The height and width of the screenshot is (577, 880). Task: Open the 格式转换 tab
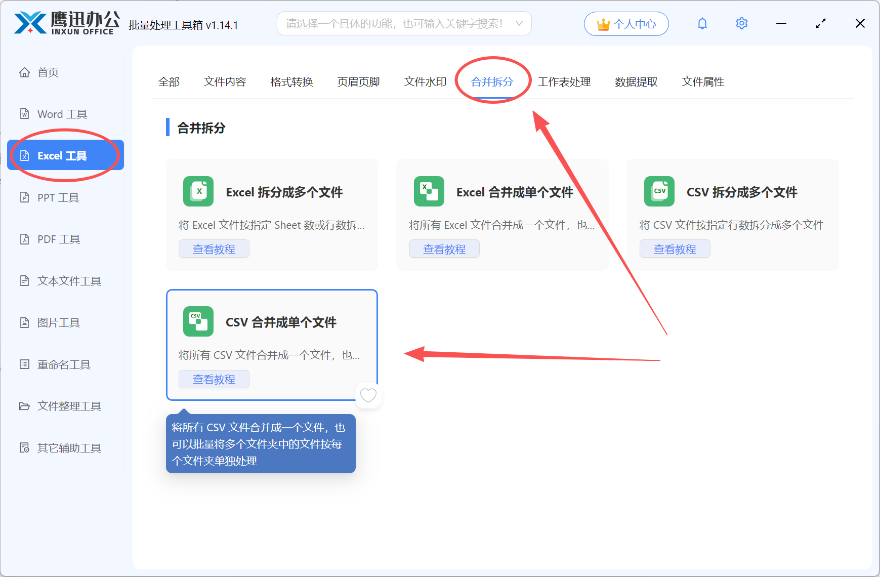click(291, 81)
